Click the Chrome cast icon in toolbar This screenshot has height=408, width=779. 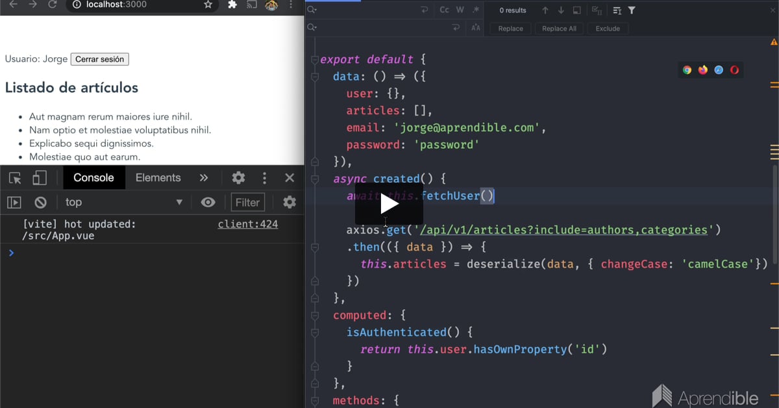click(x=252, y=5)
